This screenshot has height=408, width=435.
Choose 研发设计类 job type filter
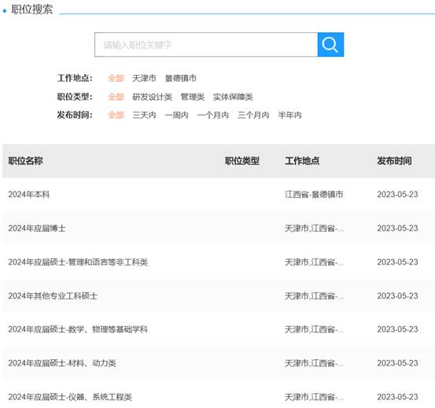153,97
